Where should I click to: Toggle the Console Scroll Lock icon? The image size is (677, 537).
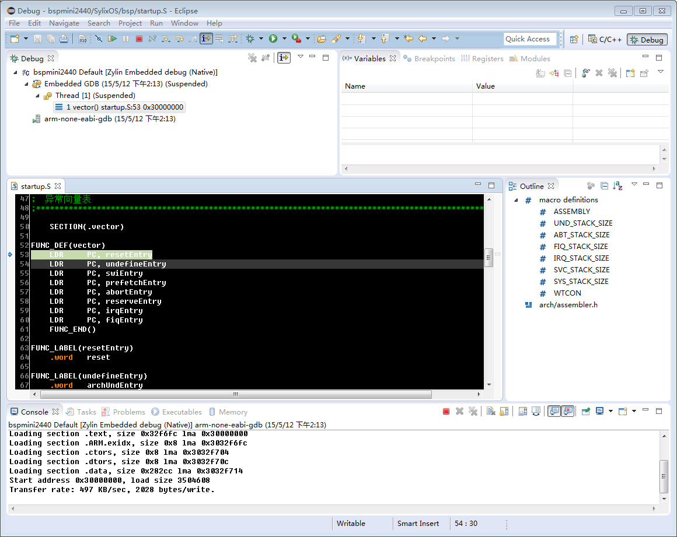tap(504, 412)
